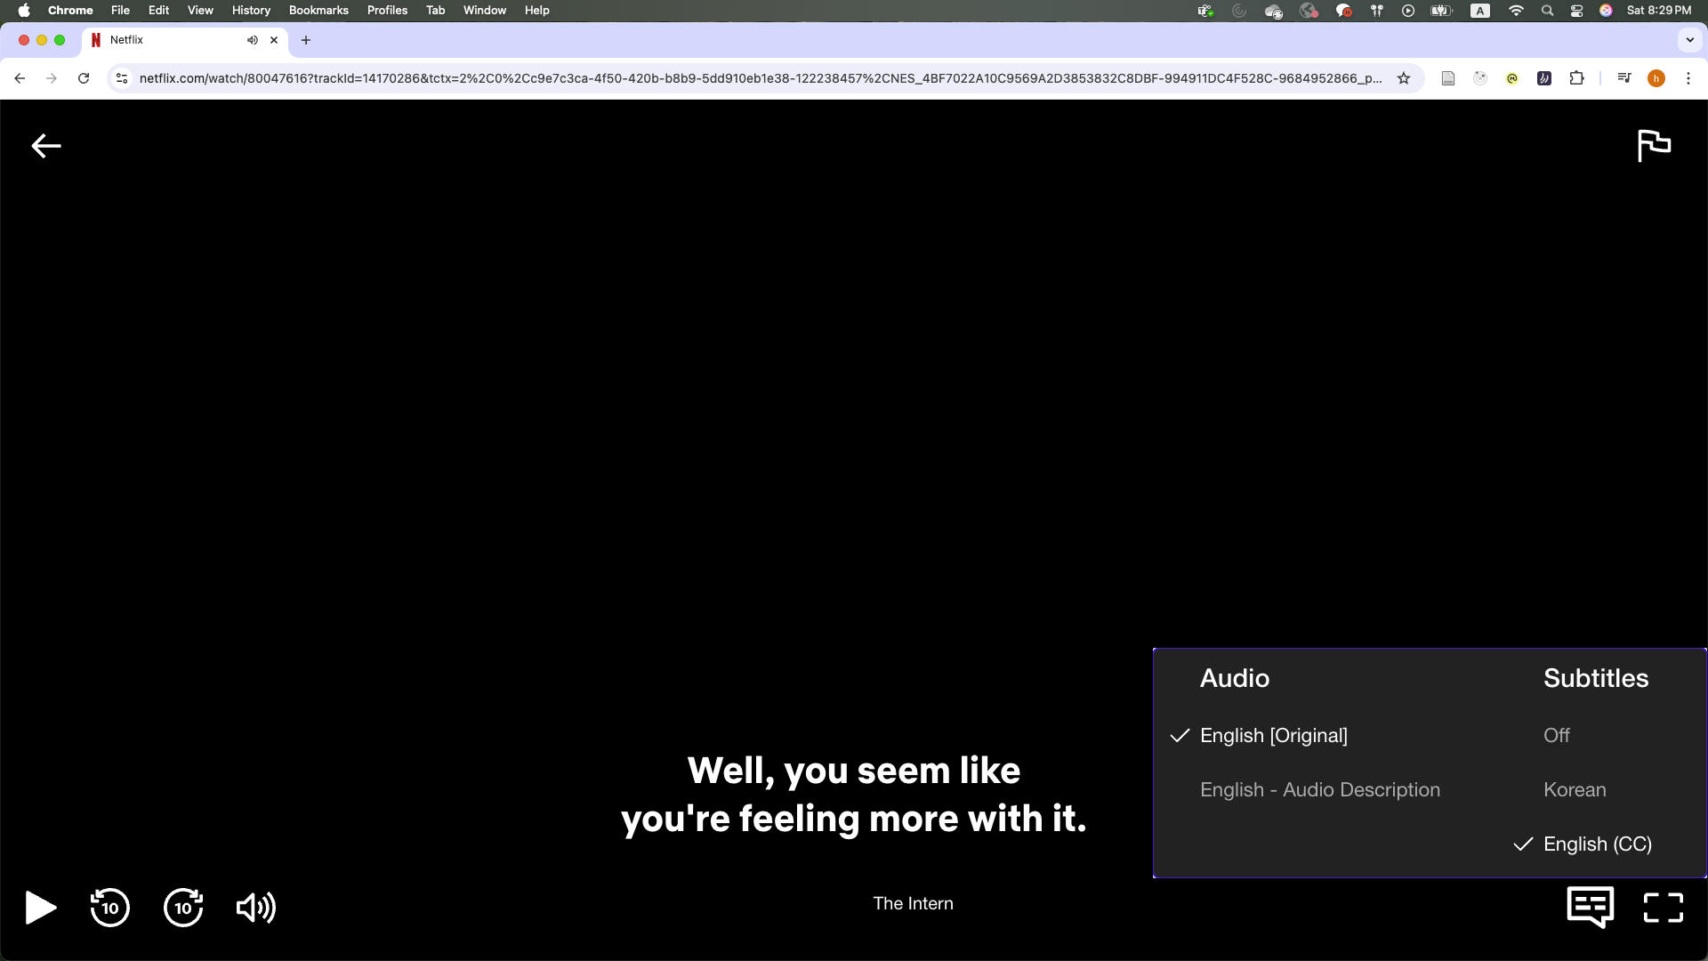Open the volume control speaker icon
This screenshot has height=961, width=1708.
point(255,908)
